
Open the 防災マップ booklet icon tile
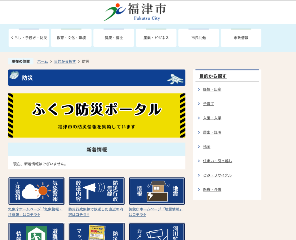pyautogui.click(x=97, y=232)
